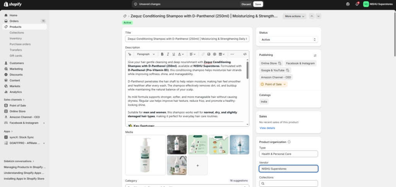Open the insert table dropdown
Viewport: 396px width, 187px height.
tap(222, 54)
